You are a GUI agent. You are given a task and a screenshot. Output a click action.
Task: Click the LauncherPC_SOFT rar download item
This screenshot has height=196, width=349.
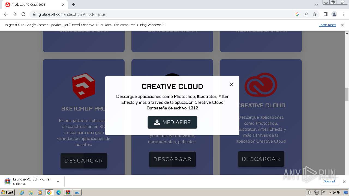pyautogui.click(x=29, y=182)
